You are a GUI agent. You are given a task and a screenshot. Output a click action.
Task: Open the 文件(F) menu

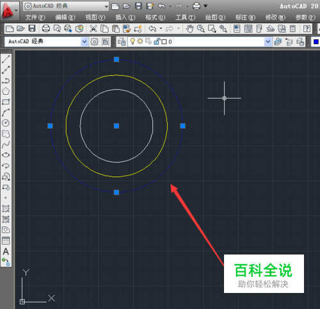[x=35, y=17]
